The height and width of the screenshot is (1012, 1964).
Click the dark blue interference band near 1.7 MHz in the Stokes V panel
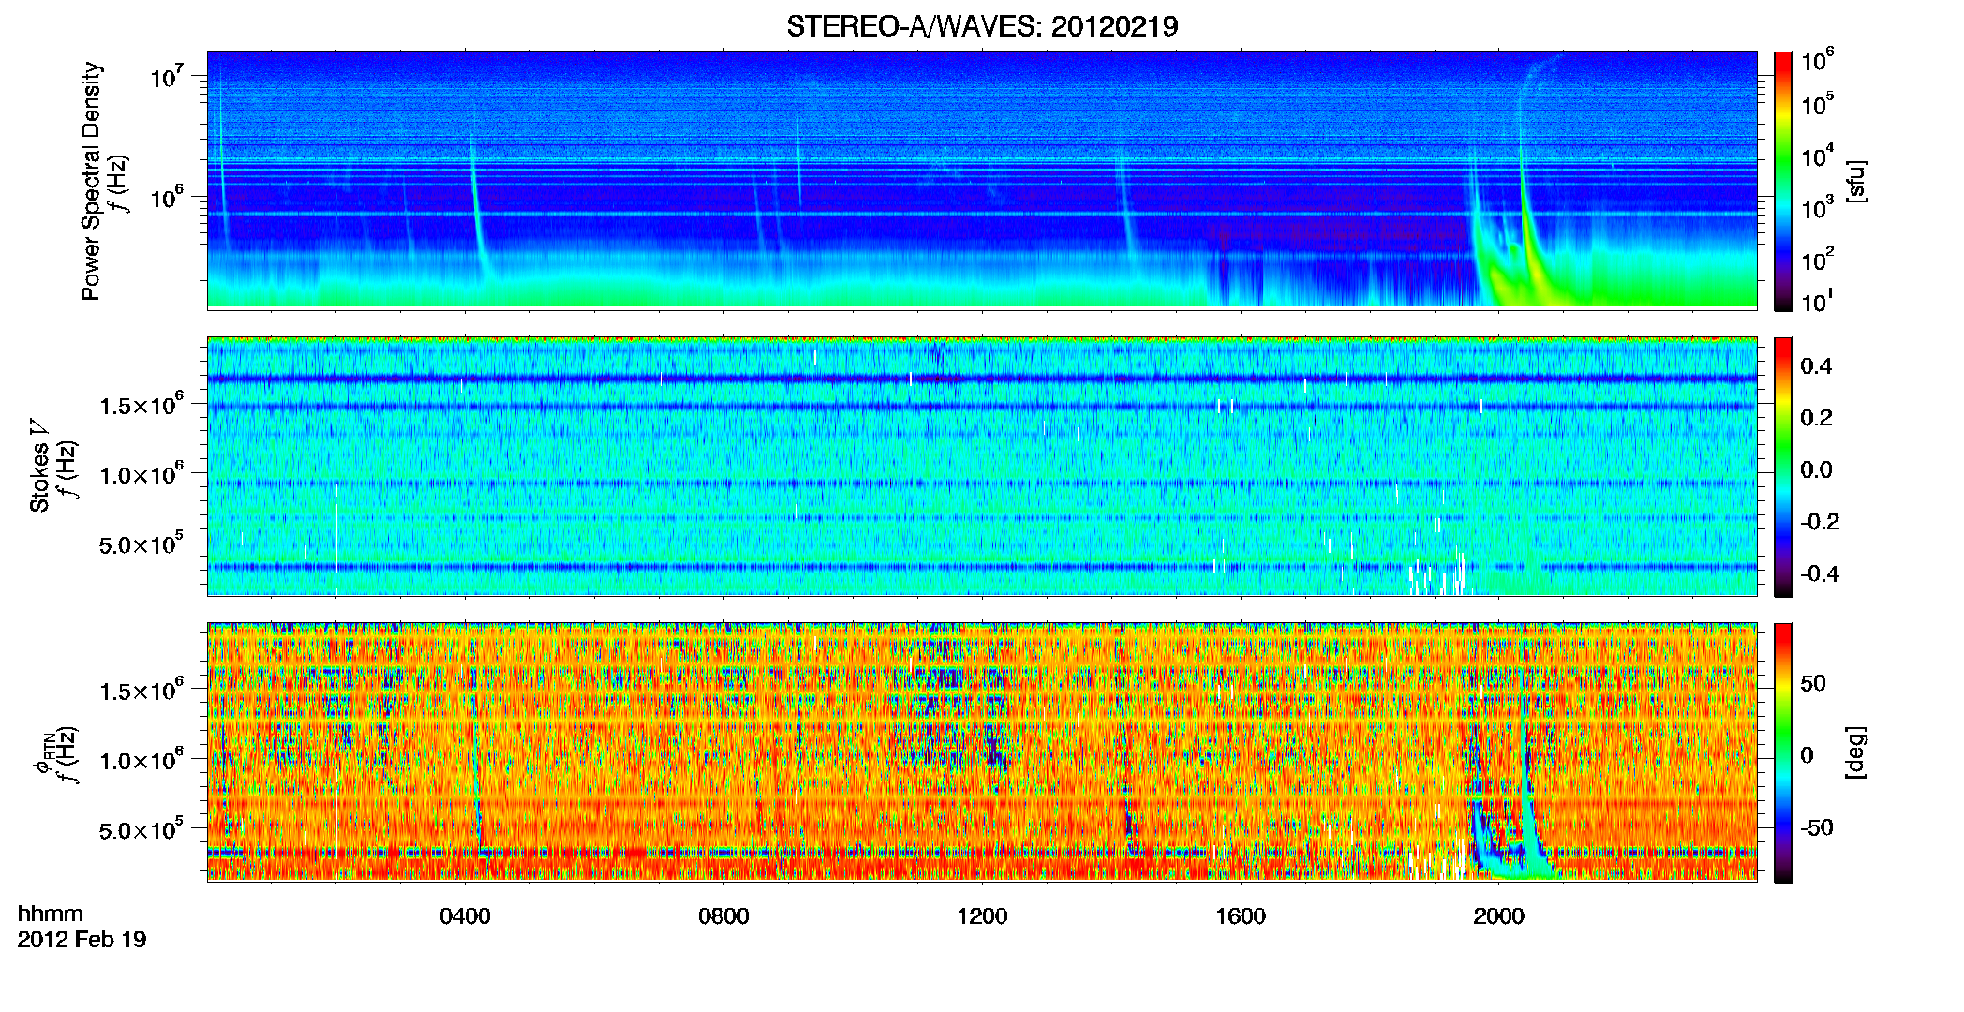[x=982, y=379]
